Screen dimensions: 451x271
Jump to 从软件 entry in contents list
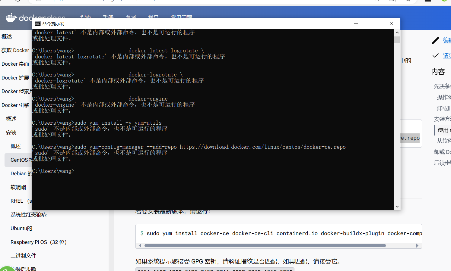444,141
